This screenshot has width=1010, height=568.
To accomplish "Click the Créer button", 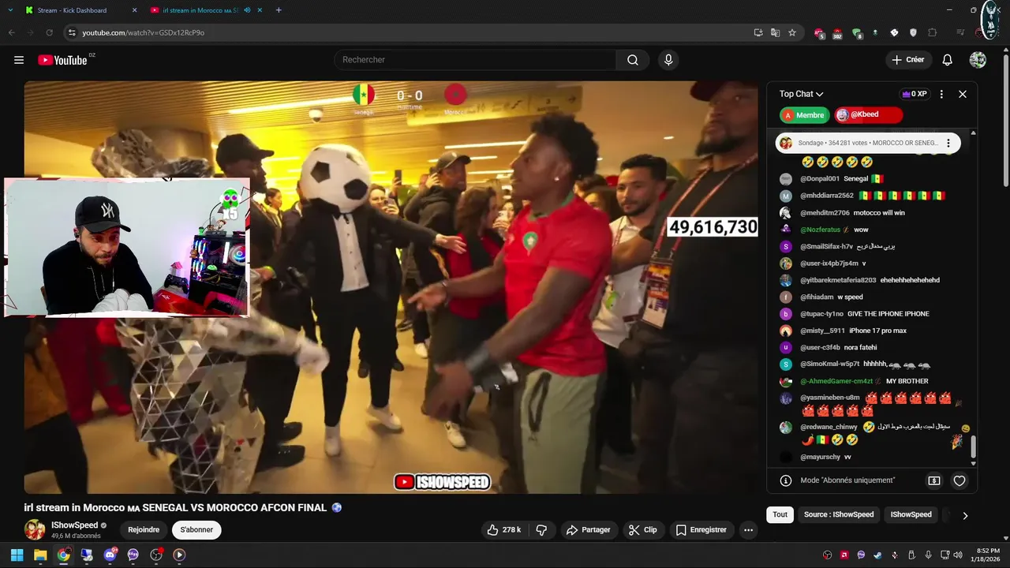I will 907,60.
